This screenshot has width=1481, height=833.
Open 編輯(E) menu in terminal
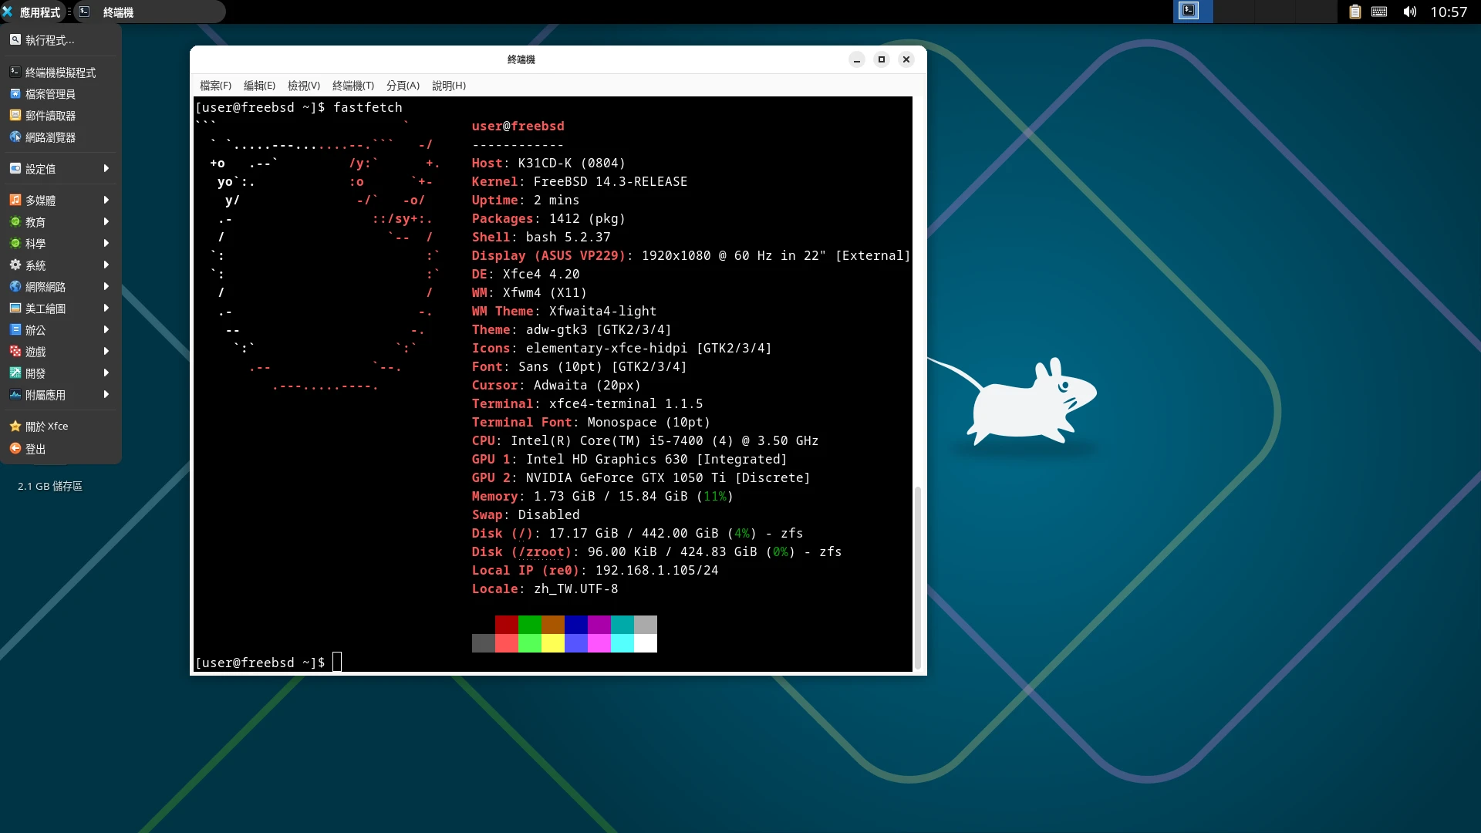coord(259,86)
